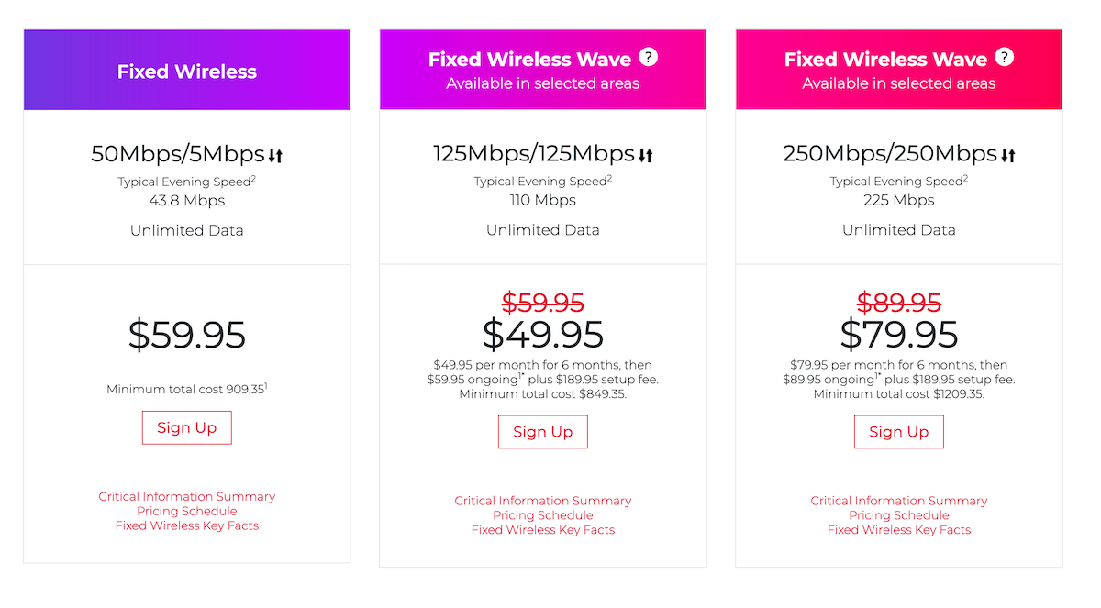Viewport: 1101px width, 608px height.
Task: Sign up for the $49.95 Wave plan
Action: (x=542, y=432)
